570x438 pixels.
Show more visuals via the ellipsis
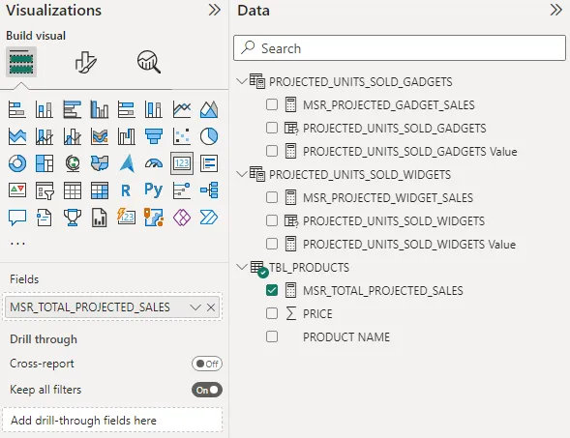17,244
